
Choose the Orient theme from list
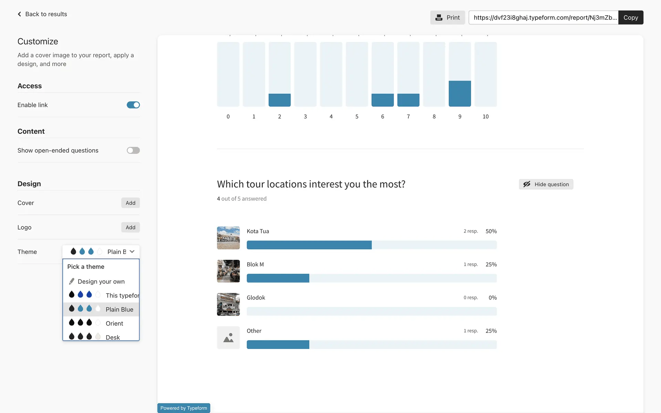114,324
